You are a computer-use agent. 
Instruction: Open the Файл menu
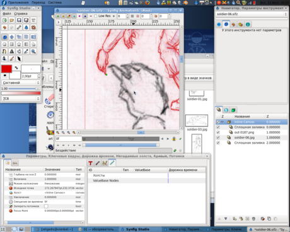point(7,14)
